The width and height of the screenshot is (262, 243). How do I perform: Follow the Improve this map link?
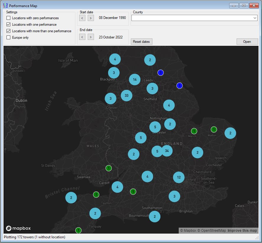click(x=242, y=231)
